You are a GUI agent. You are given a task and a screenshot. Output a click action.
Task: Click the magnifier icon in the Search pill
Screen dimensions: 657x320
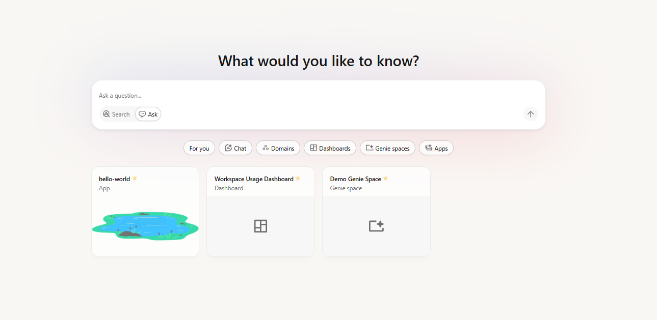107,114
